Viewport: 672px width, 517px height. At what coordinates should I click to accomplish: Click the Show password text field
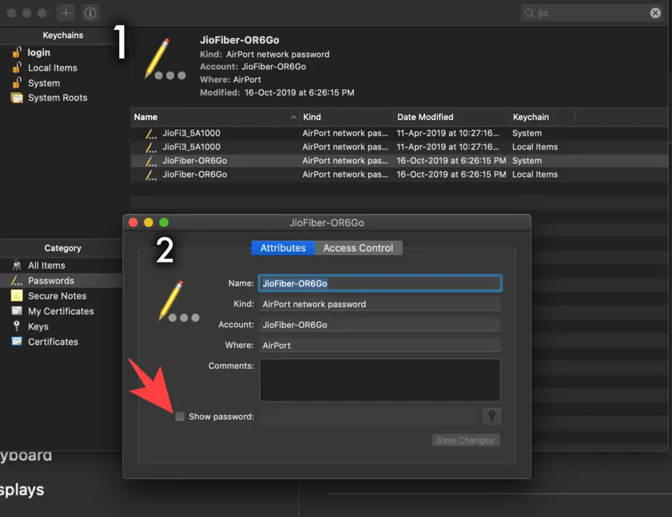(x=369, y=416)
